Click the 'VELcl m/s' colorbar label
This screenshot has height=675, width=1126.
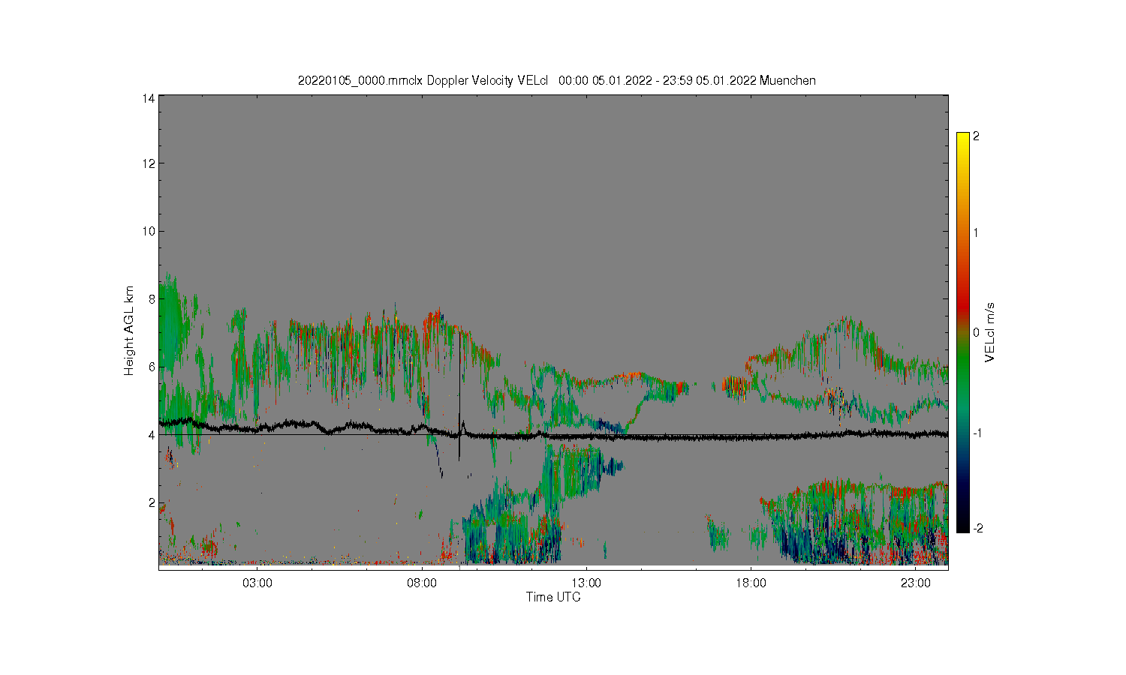tap(989, 332)
